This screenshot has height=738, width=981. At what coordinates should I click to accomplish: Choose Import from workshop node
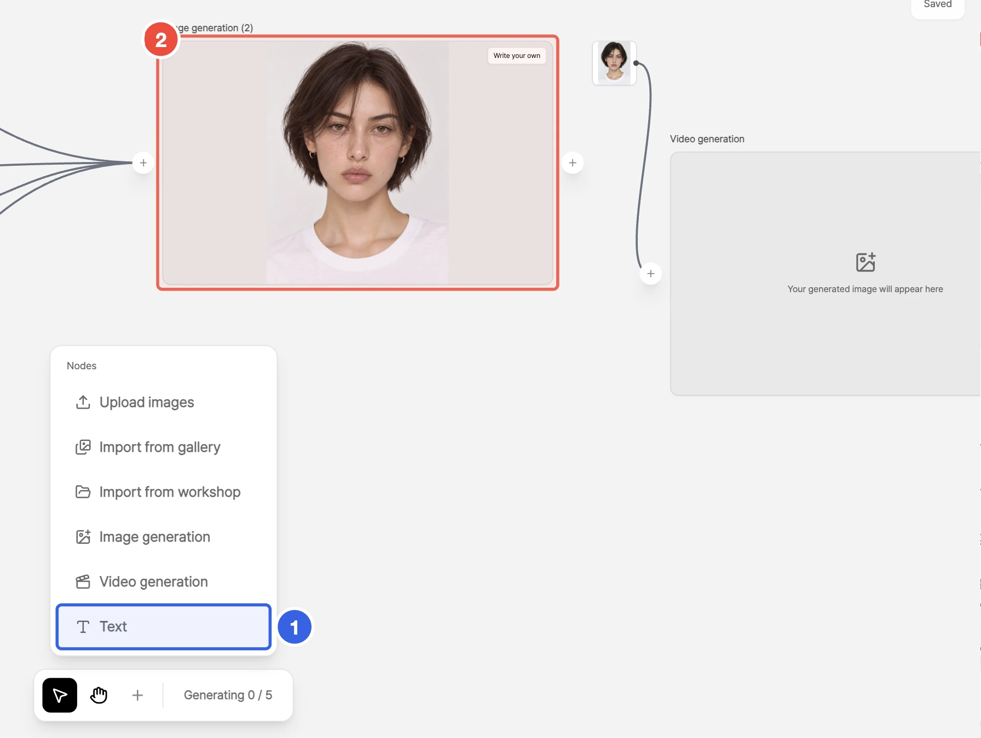click(163, 492)
